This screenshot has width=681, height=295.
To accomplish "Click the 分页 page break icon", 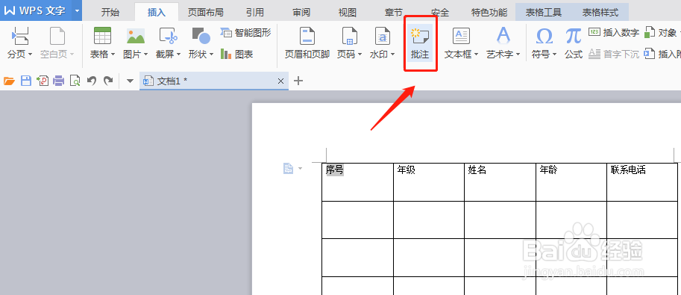I will click(20, 36).
